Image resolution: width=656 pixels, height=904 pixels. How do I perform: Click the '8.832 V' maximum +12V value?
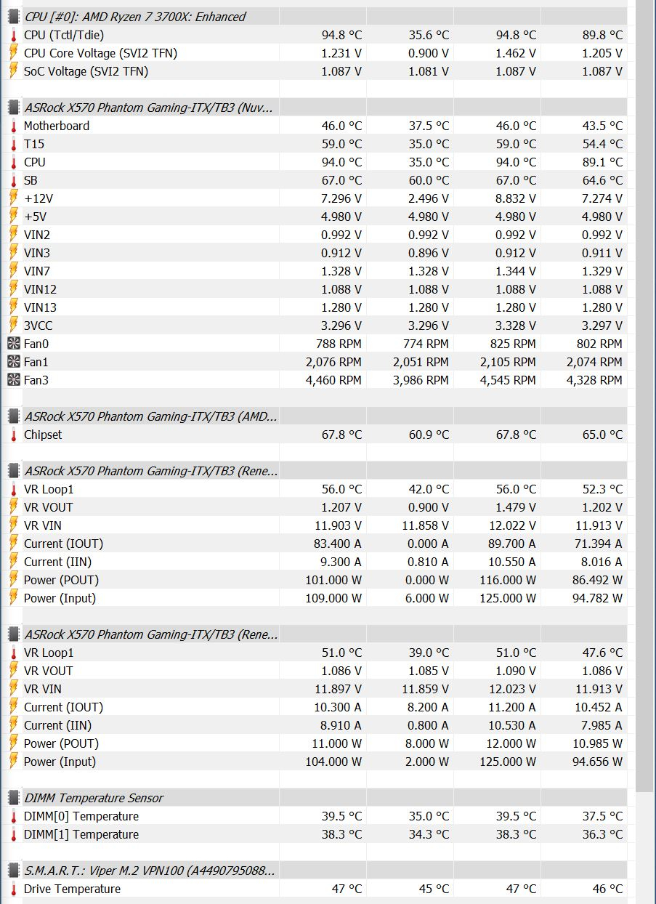[x=516, y=198]
